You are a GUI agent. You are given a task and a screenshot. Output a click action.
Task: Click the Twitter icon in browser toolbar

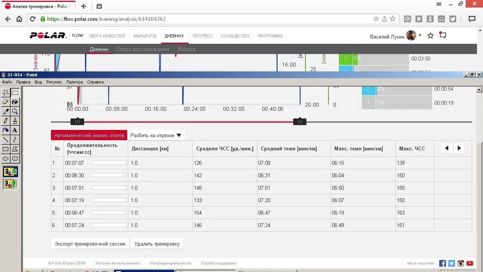453,19
